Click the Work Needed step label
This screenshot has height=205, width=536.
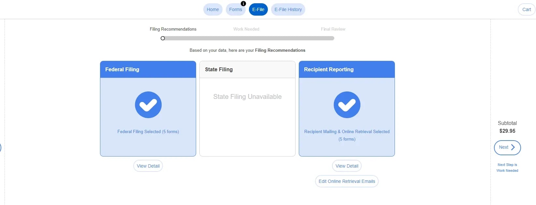246,29
